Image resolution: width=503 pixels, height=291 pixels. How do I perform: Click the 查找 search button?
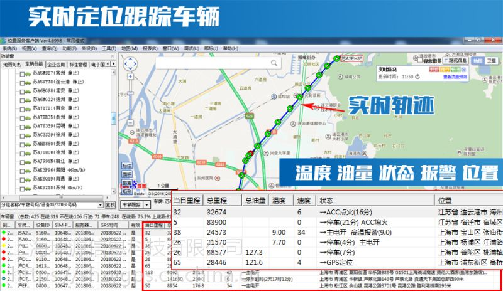tap(110, 204)
